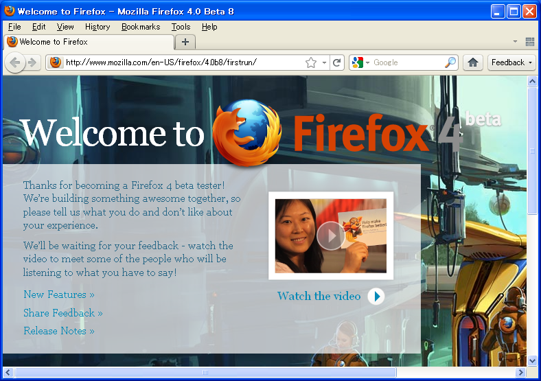This screenshot has width=541, height=381.
Task: Open a new tab with plus button
Action: 185,42
